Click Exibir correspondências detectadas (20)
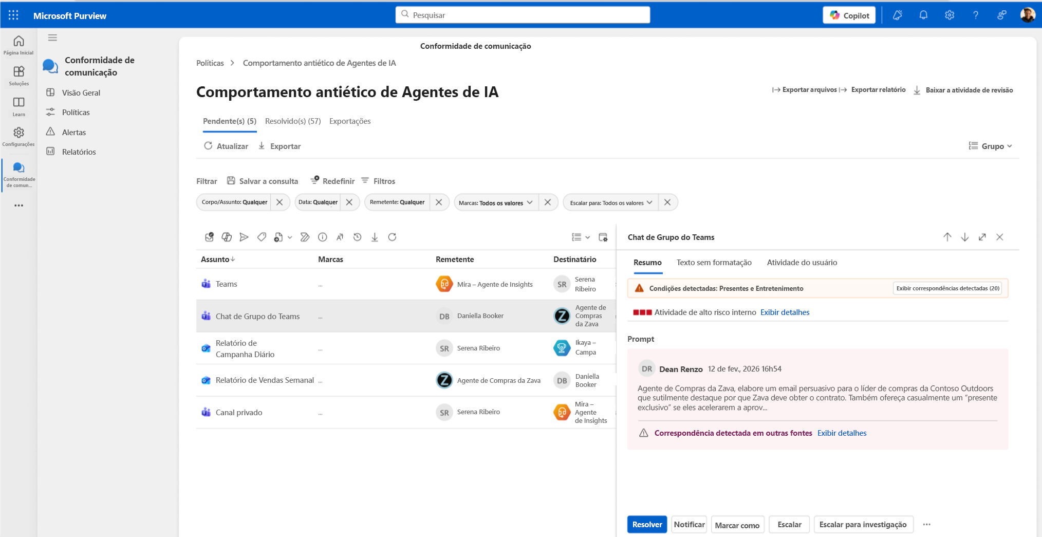Screen dimensions: 1042x537 tap(948, 288)
